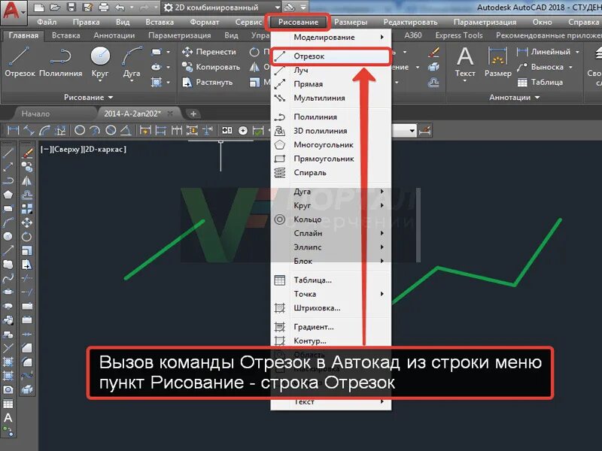
Task: Select the spline tool in left toolbar
Action: point(8,278)
